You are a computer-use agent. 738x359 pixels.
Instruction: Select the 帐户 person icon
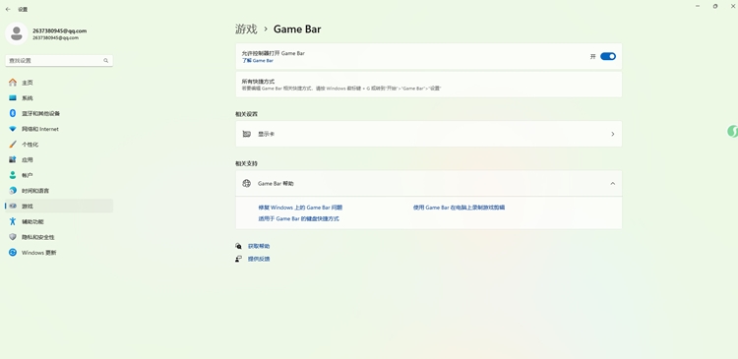pos(13,175)
